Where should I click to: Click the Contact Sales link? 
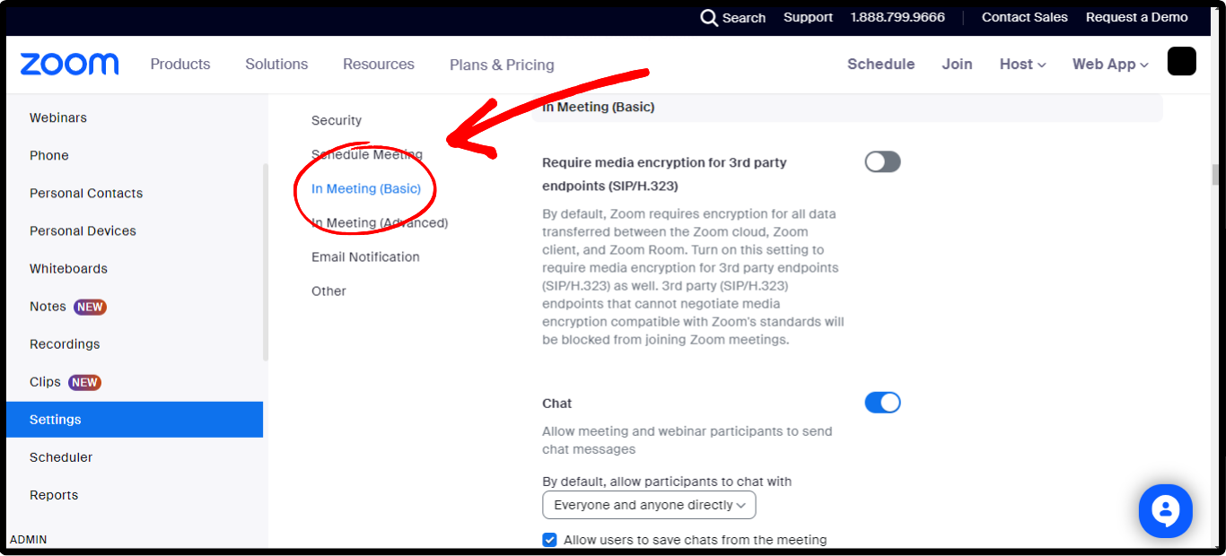[1024, 17]
